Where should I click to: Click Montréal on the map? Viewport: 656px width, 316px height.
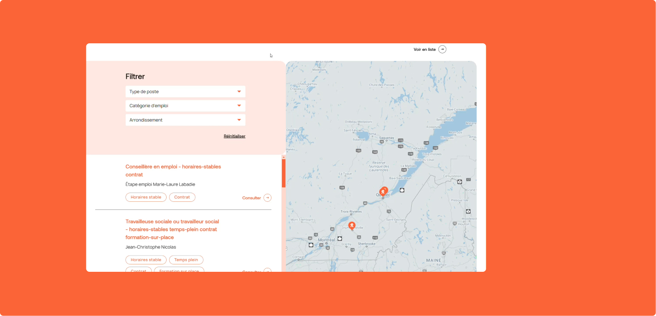point(326,240)
